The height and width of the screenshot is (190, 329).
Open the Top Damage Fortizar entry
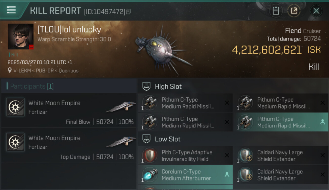68,146
